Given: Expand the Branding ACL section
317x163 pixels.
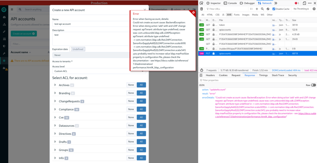Looking at the screenshot, I should (55, 93).
